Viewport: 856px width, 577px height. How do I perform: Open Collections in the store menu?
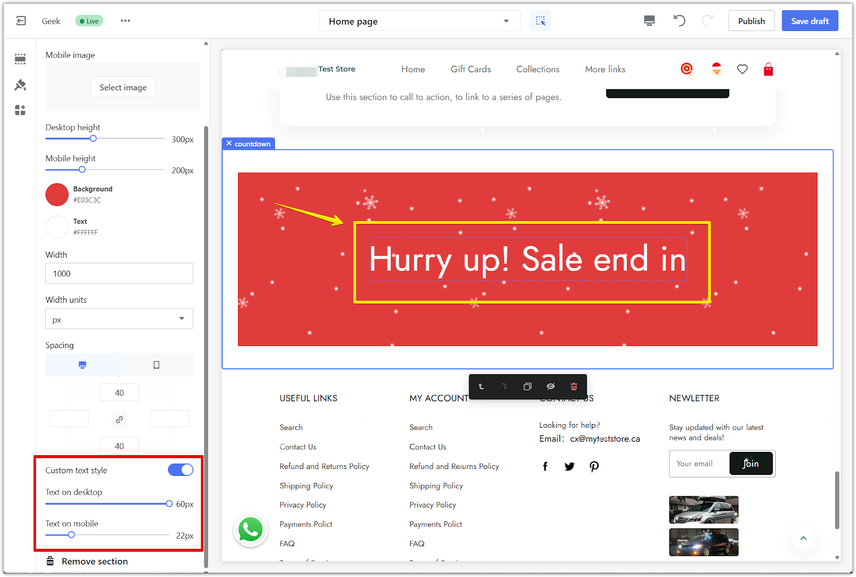point(537,70)
